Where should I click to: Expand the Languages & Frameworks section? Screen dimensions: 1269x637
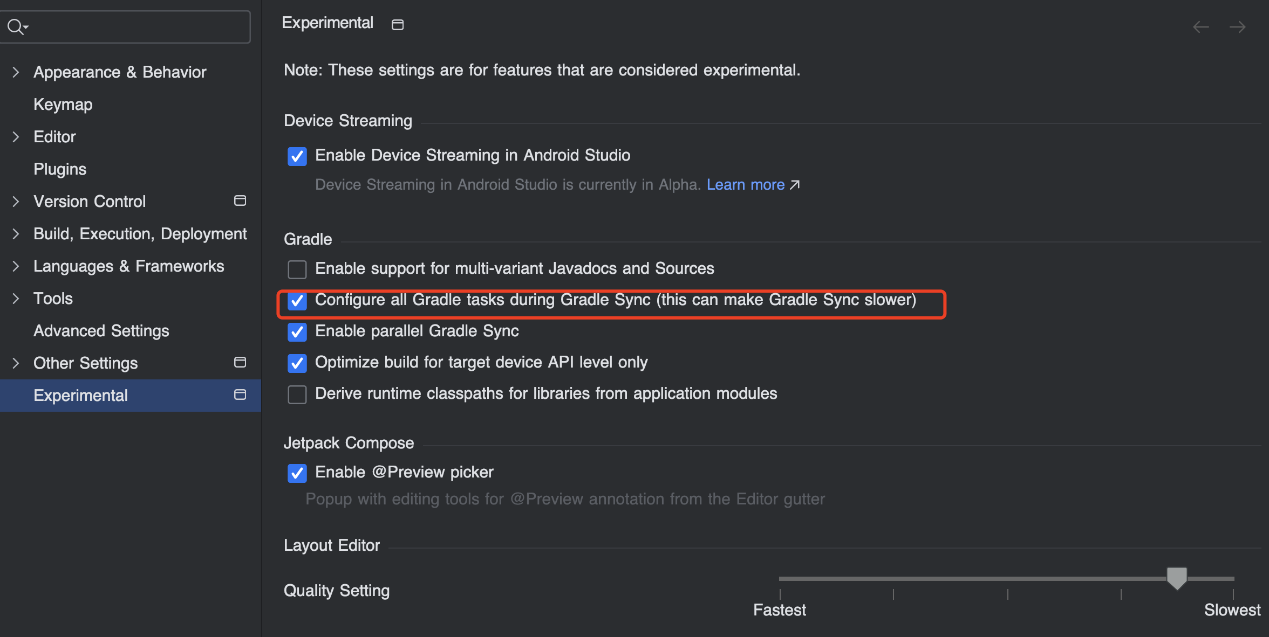[x=15, y=266]
